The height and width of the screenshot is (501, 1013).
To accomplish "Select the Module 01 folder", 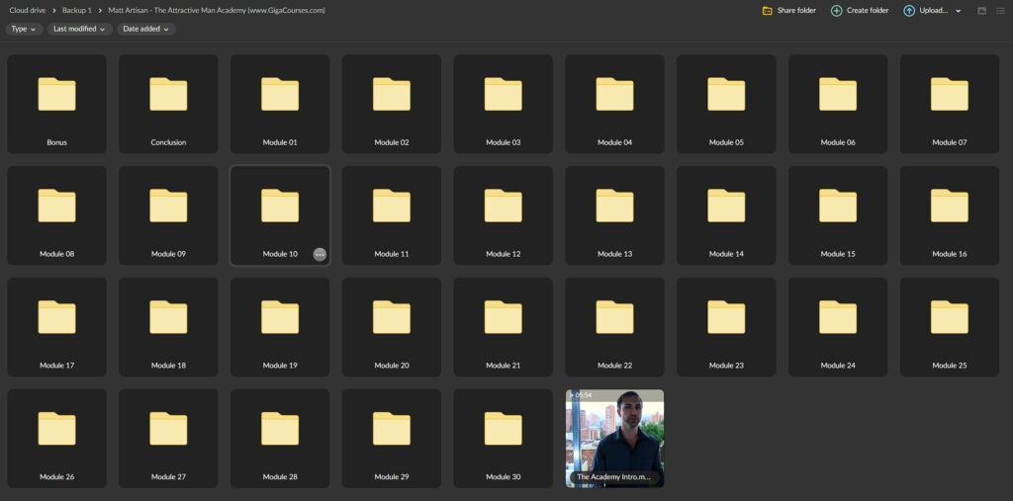I will click(x=280, y=104).
